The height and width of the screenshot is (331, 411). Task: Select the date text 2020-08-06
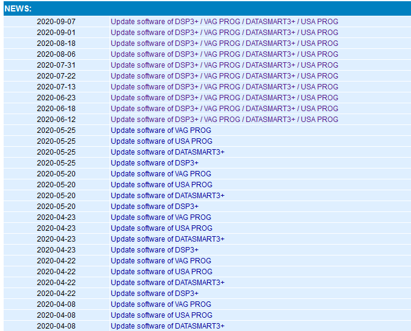coord(56,54)
